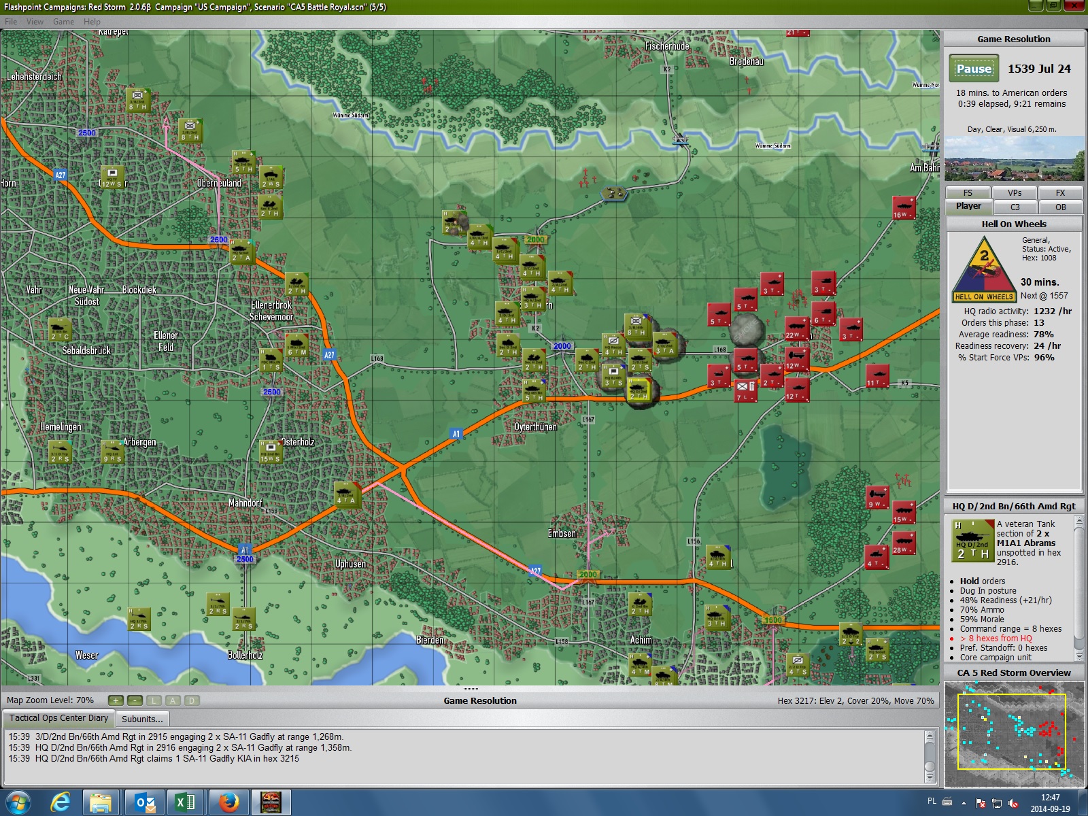This screenshot has width=1088, height=816.
Task: Zoom out the map with minus button
Action: click(x=135, y=700)
